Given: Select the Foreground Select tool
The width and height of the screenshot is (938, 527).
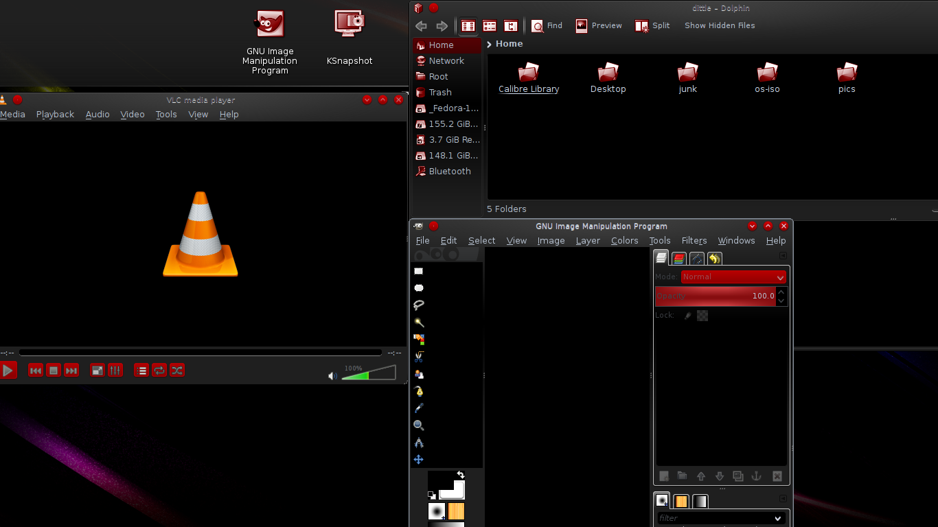Looking at the screenshot, I should click(419, 374).
